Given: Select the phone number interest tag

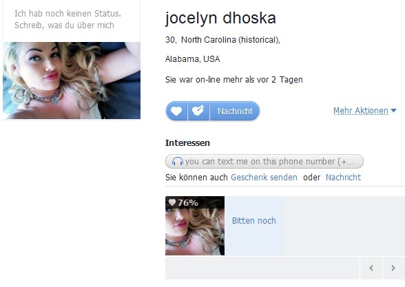Looking at the screenshot, I should (x=264, y=162).
